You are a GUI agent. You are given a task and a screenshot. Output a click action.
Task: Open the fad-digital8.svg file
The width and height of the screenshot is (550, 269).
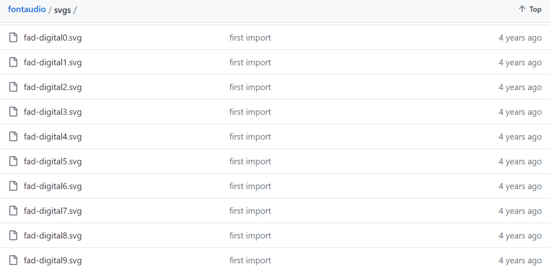coord(52,236)
